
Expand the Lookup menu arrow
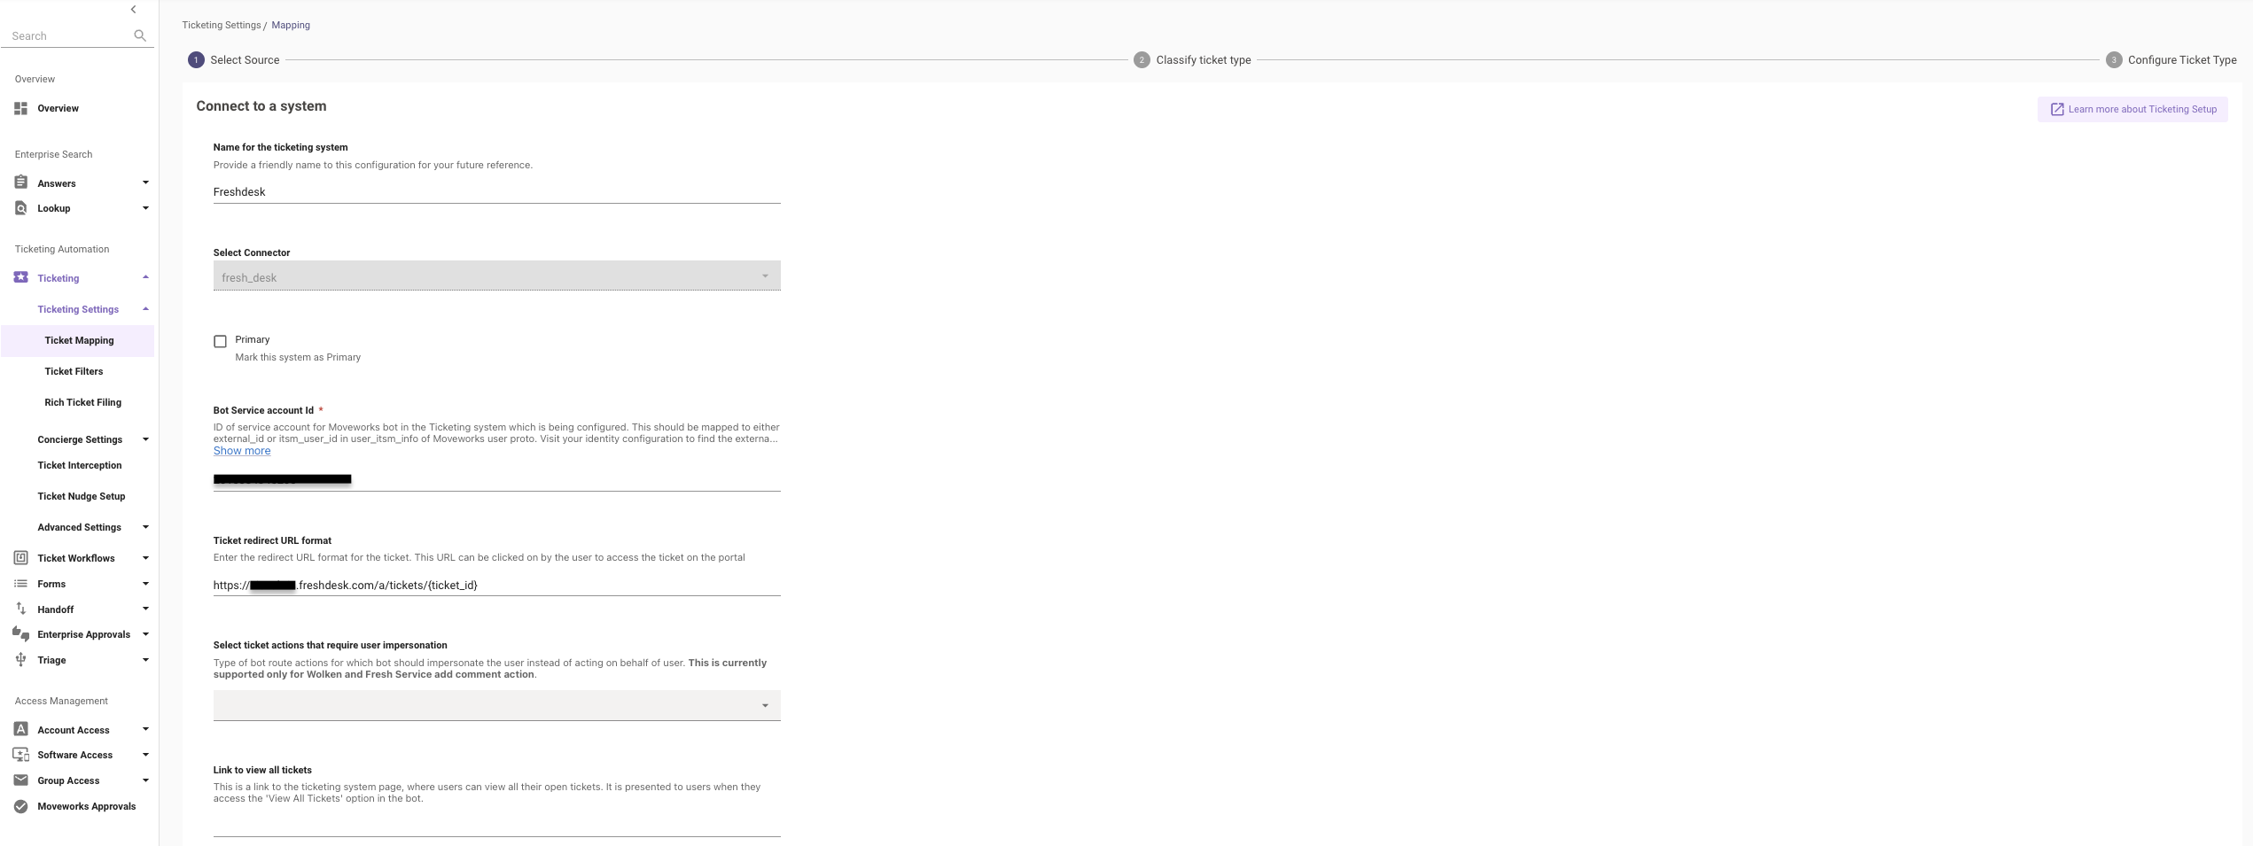(x=145, y=208)
